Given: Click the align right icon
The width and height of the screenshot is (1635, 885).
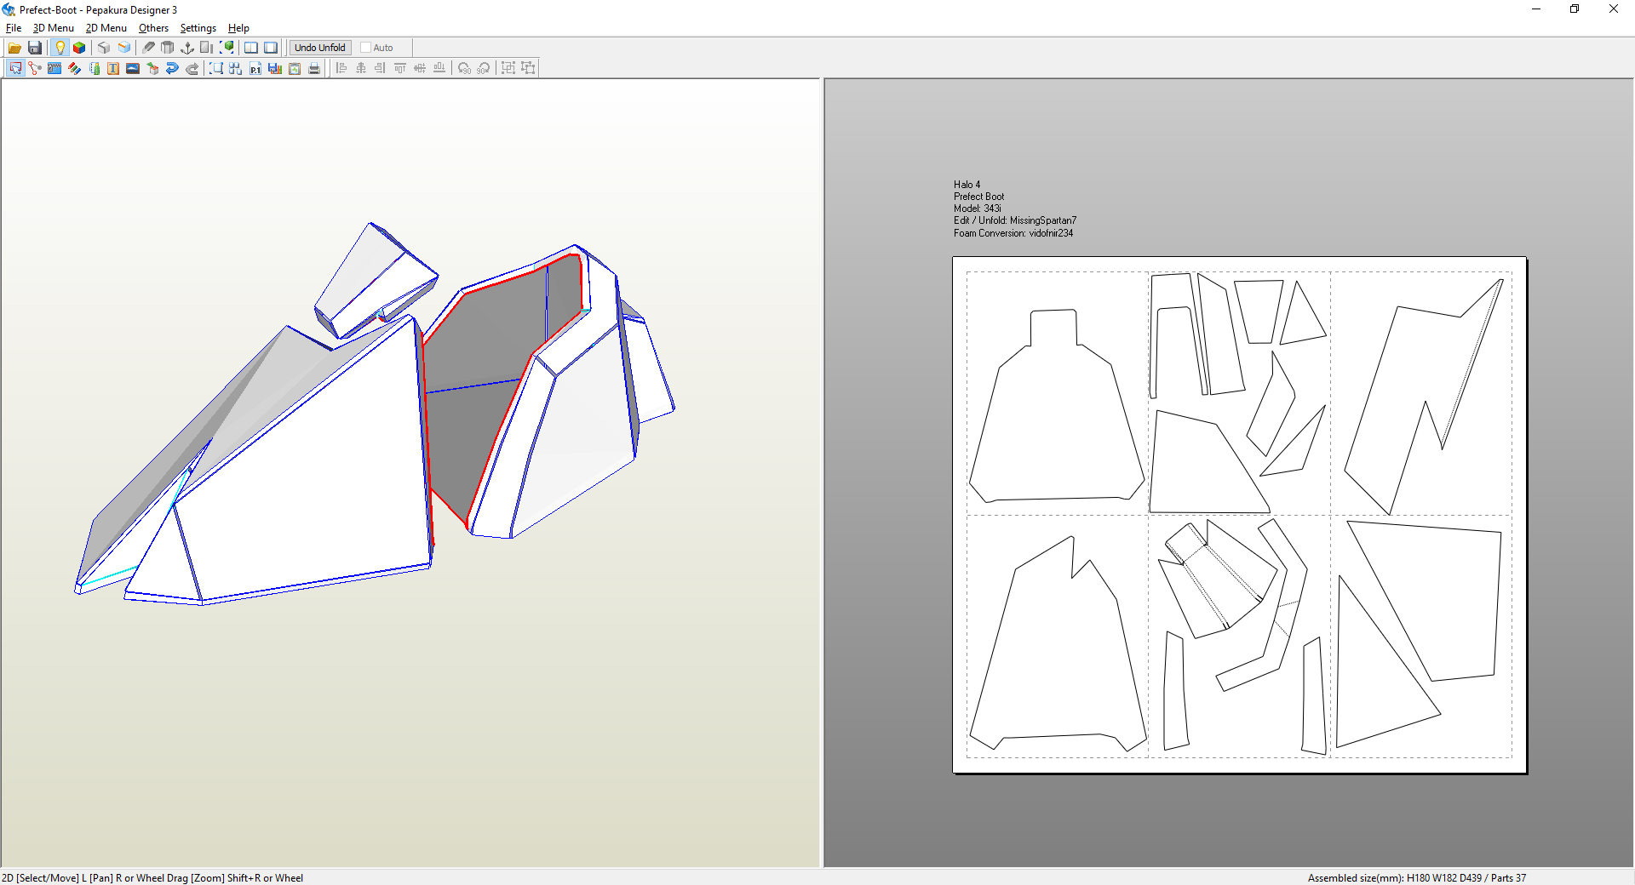Looking at the screenshot, I should pyautogui.click(x=381, y=68).
